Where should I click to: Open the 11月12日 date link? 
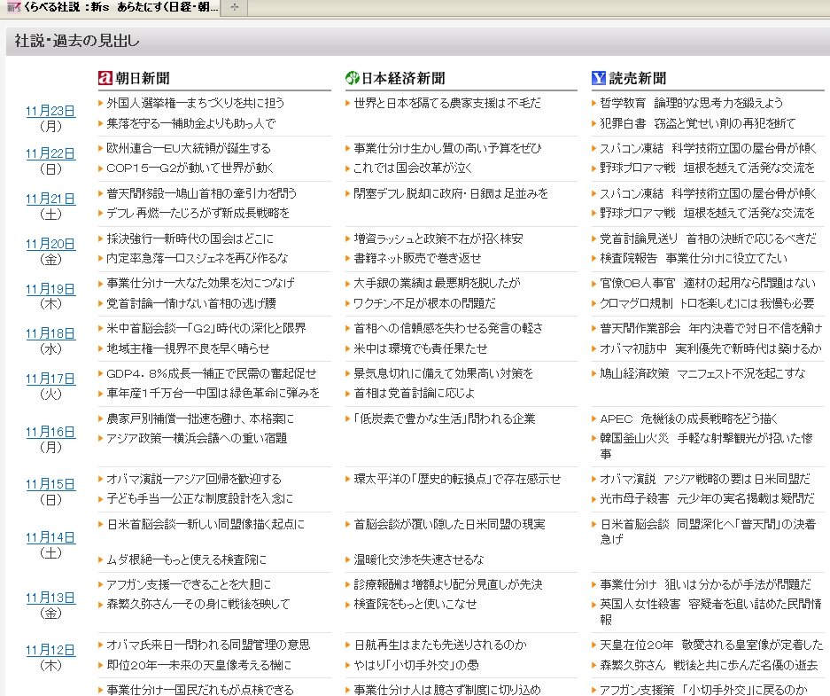(50, 650)
